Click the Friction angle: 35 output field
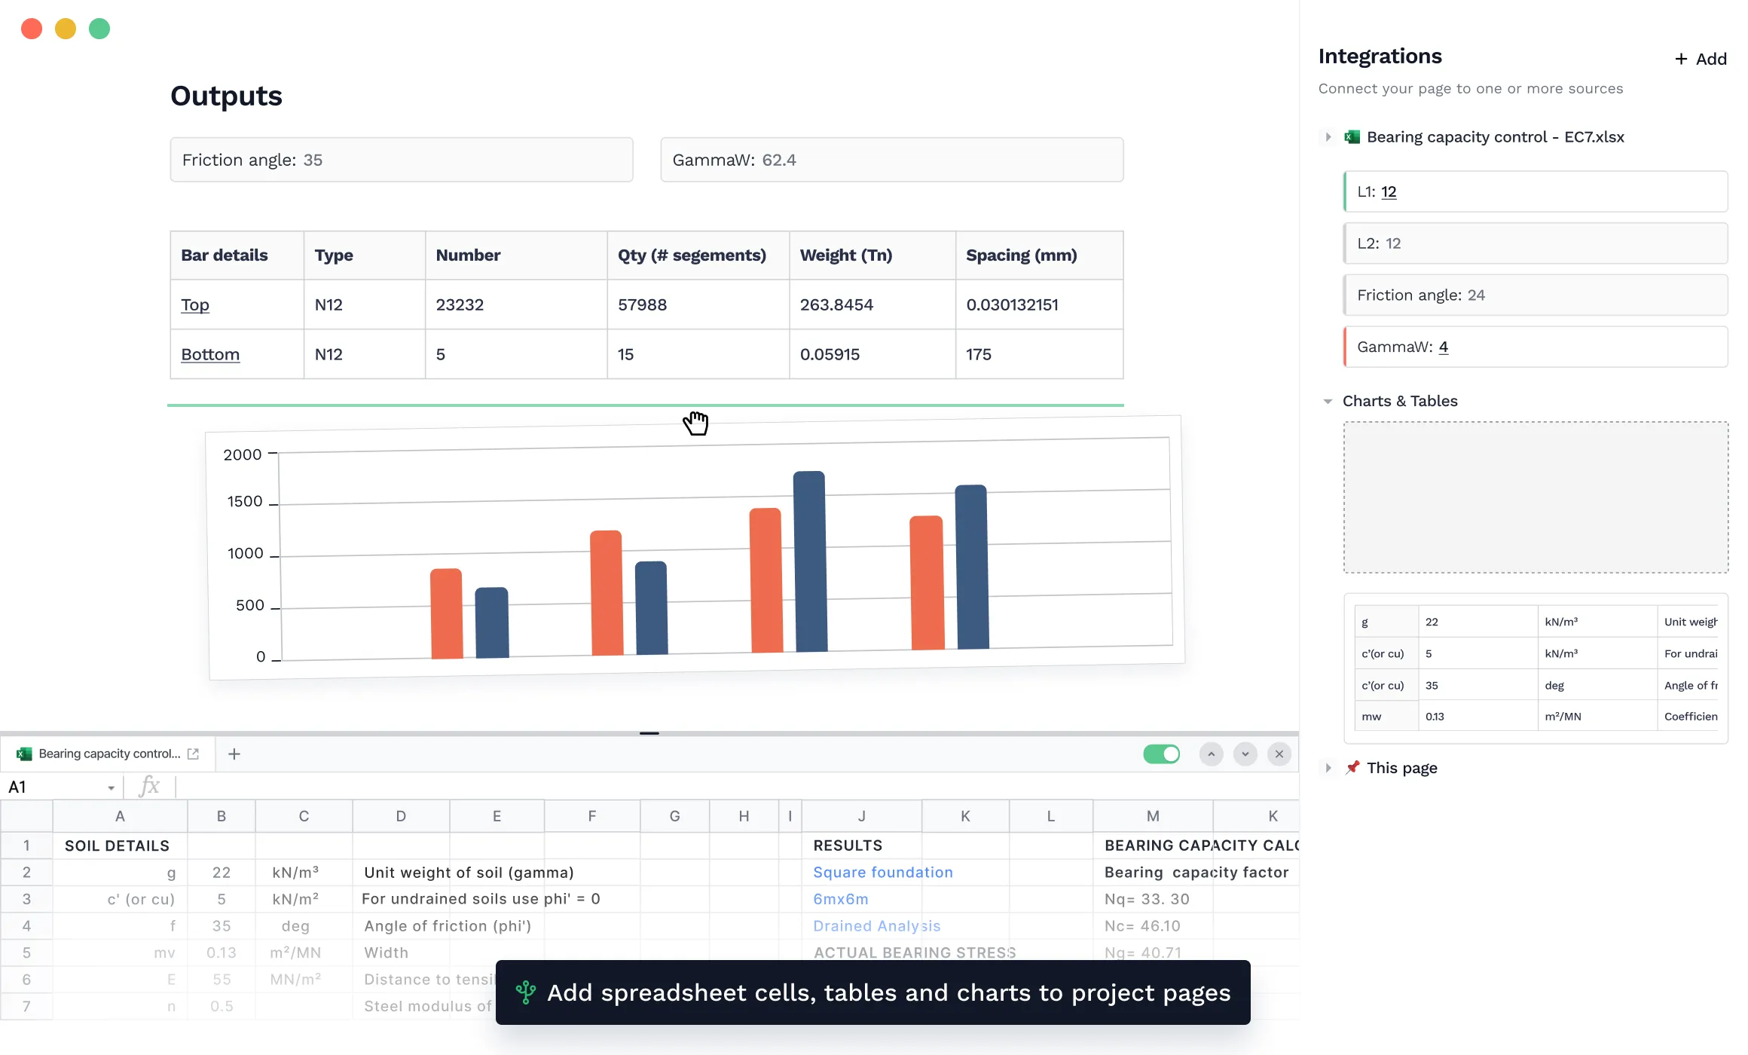 402,160
